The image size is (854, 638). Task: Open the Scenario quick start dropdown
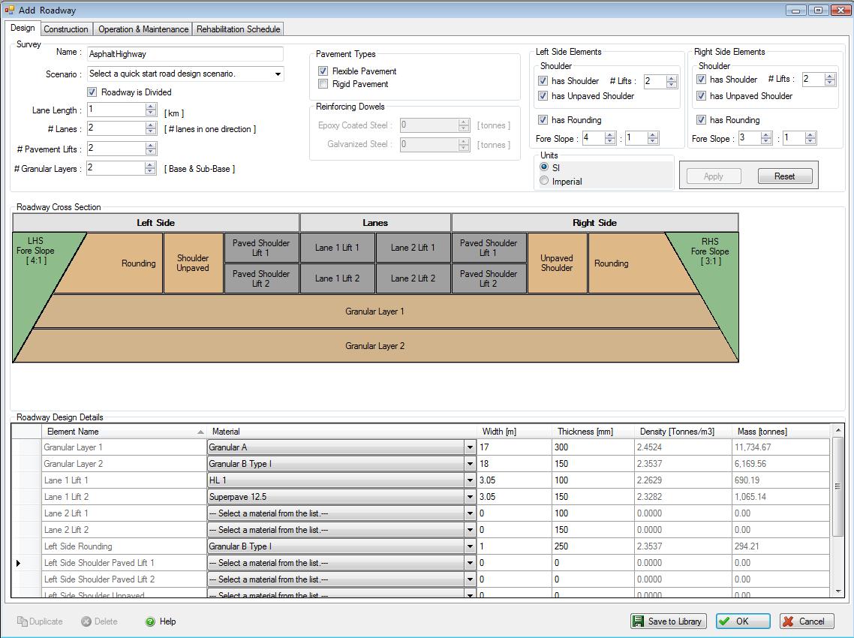pyautogui.click(x=278, y=74)
